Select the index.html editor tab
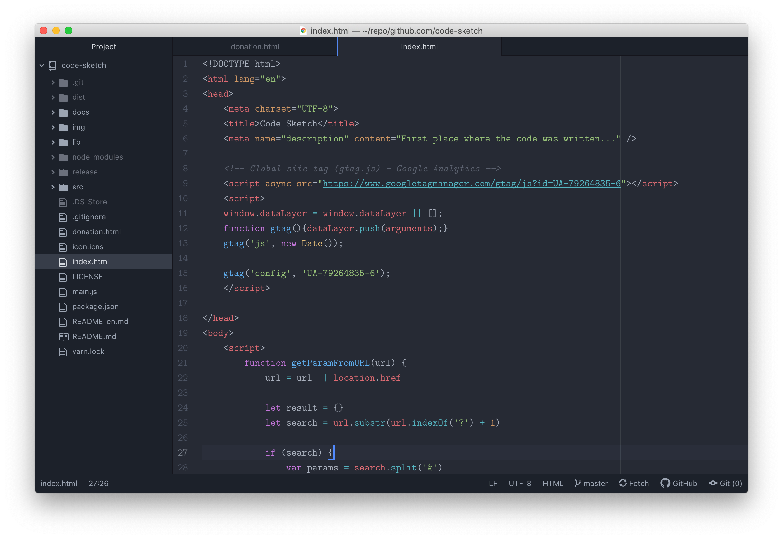The height and width of the screenshot is (539, 783). pos(419,47)
